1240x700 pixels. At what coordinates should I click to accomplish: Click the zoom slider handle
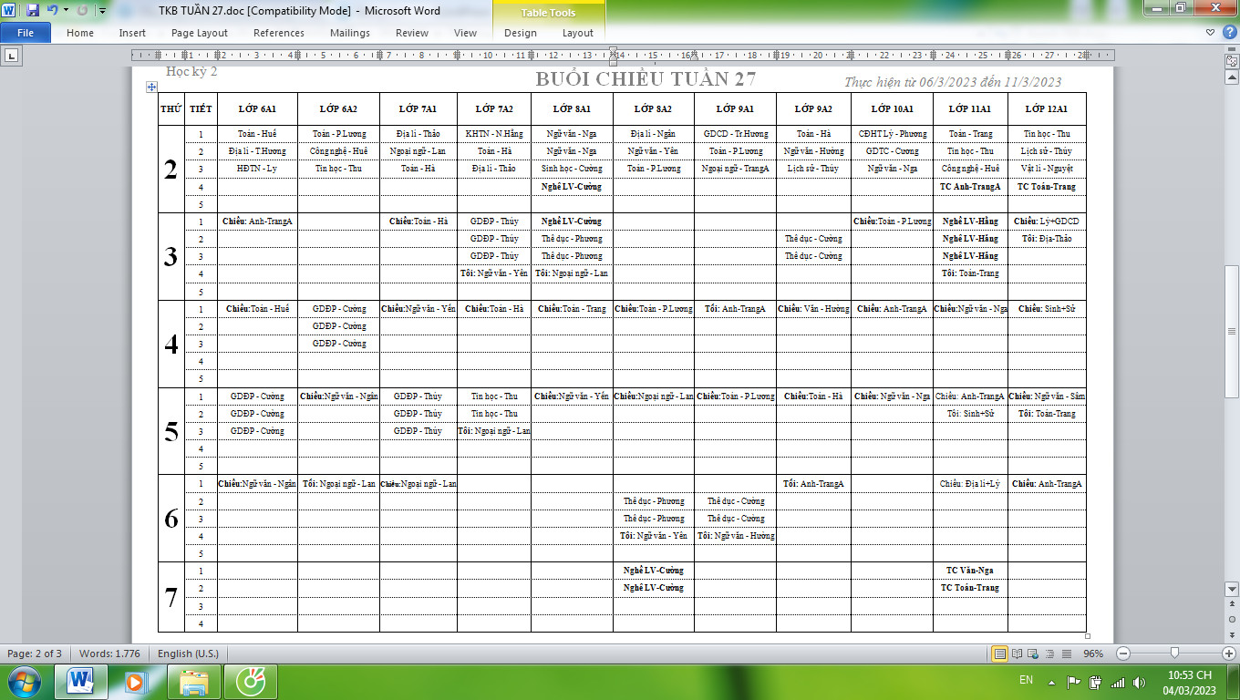coord(1174,654)
